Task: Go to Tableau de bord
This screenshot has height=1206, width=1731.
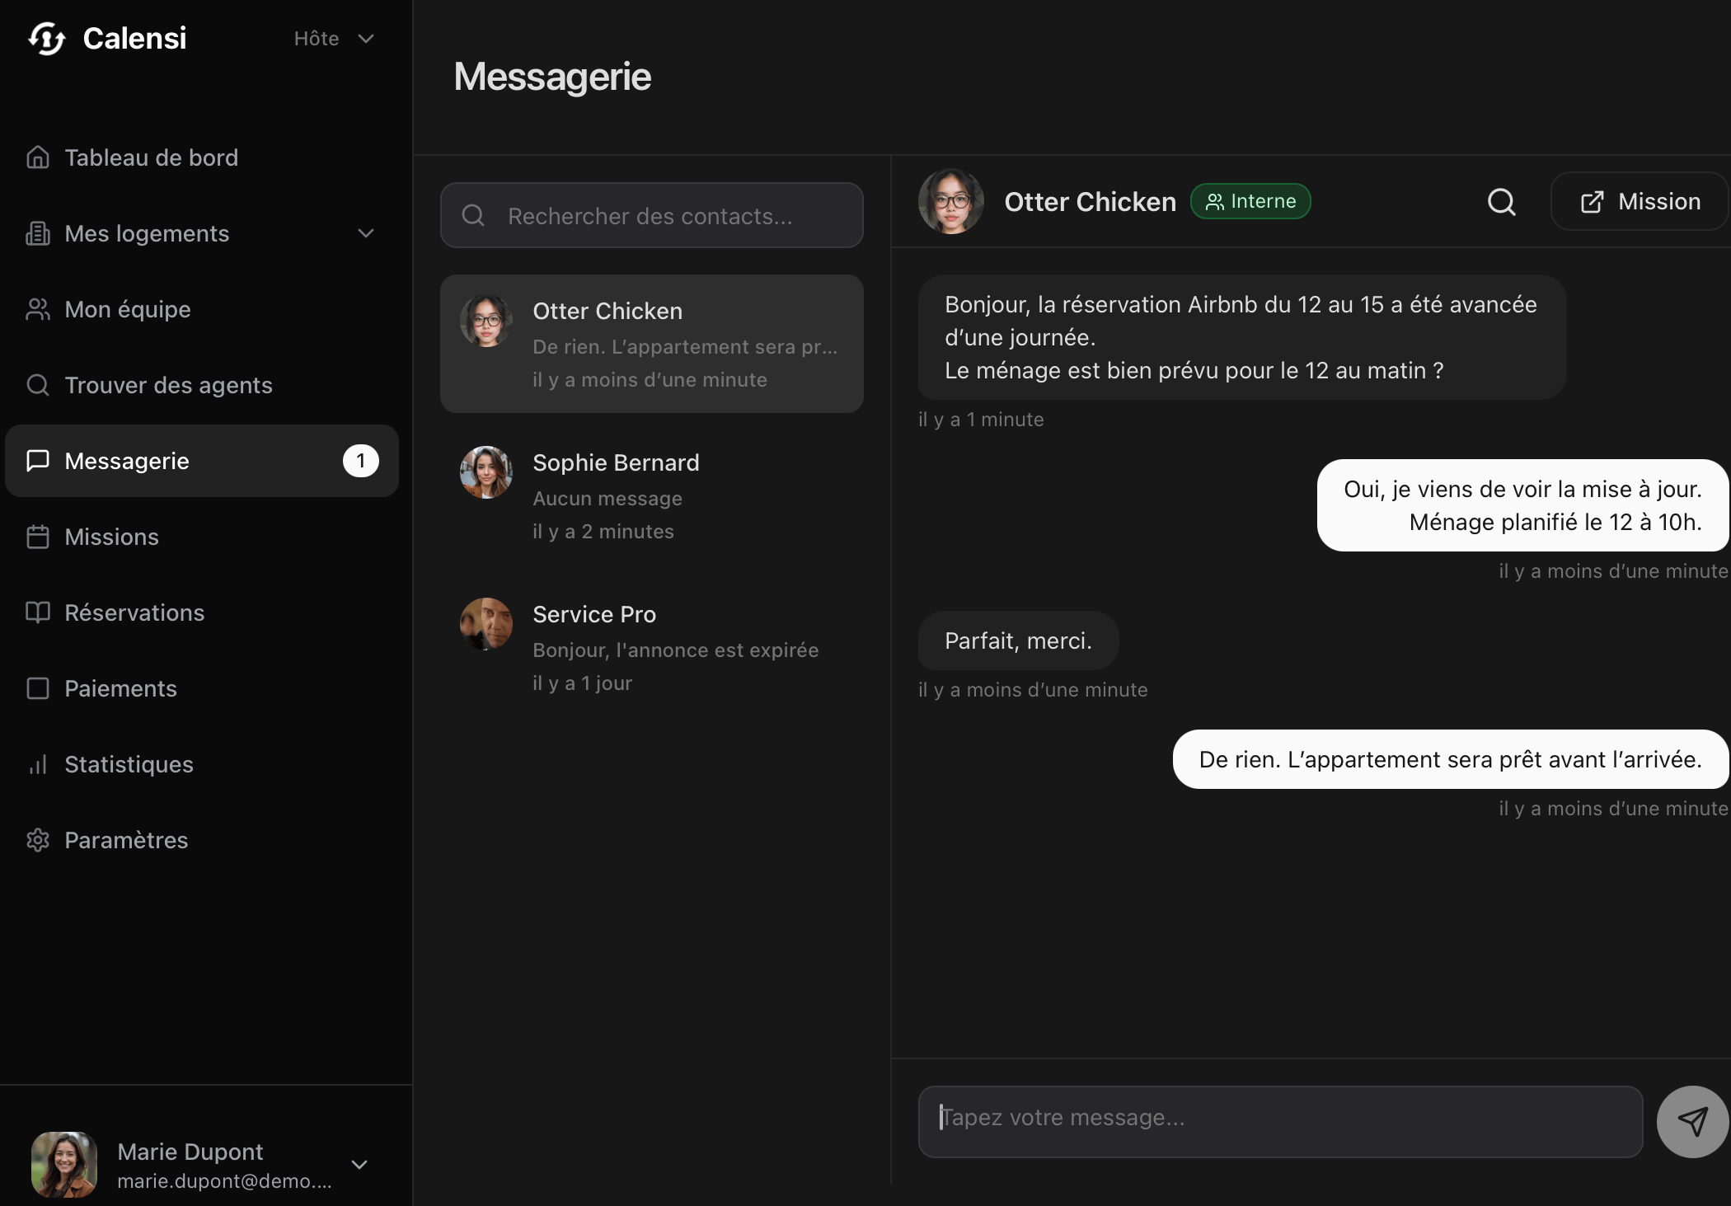Action: point(151,158)
